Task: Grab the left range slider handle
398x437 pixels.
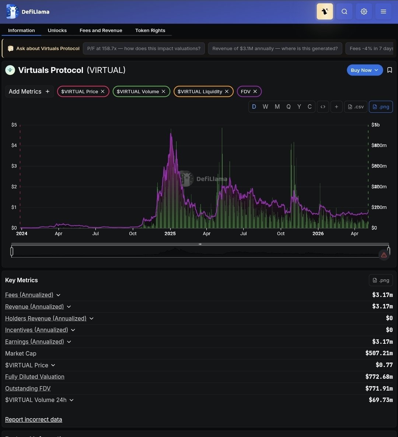Action: (12, 251)
